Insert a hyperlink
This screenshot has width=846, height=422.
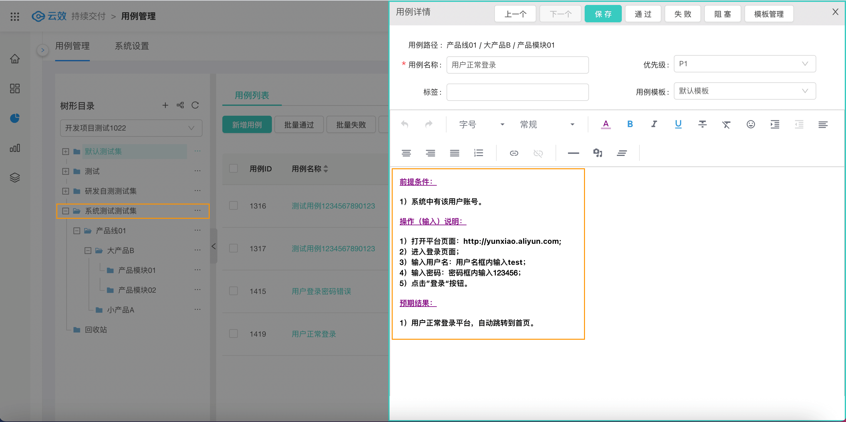[514, 153]
